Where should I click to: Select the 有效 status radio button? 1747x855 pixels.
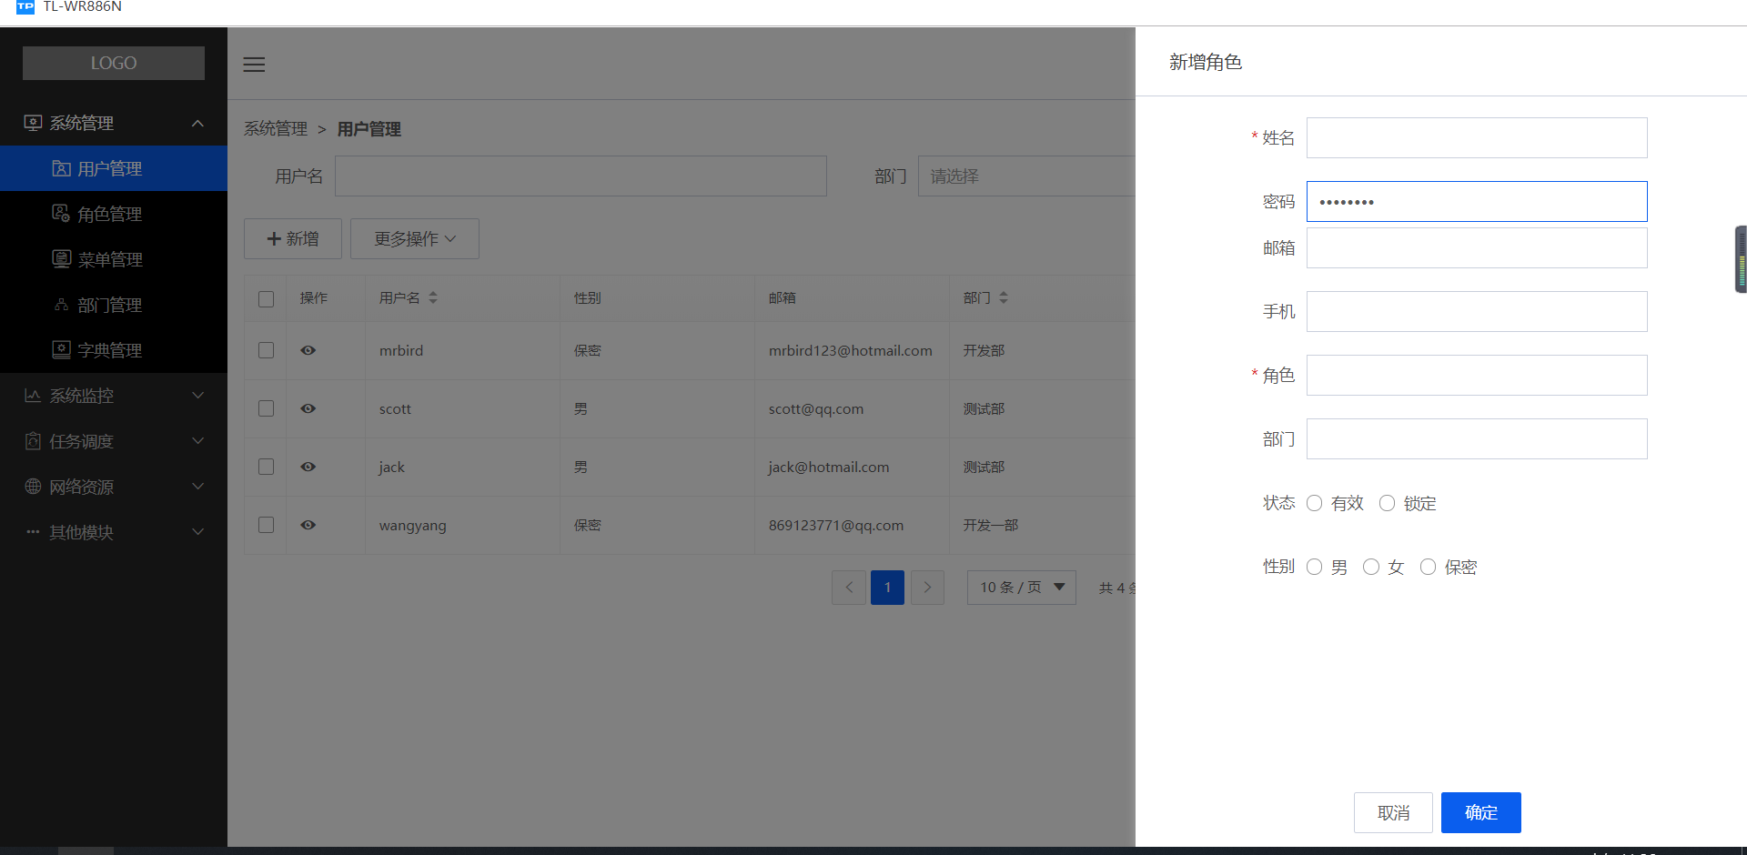point(1314,502)
